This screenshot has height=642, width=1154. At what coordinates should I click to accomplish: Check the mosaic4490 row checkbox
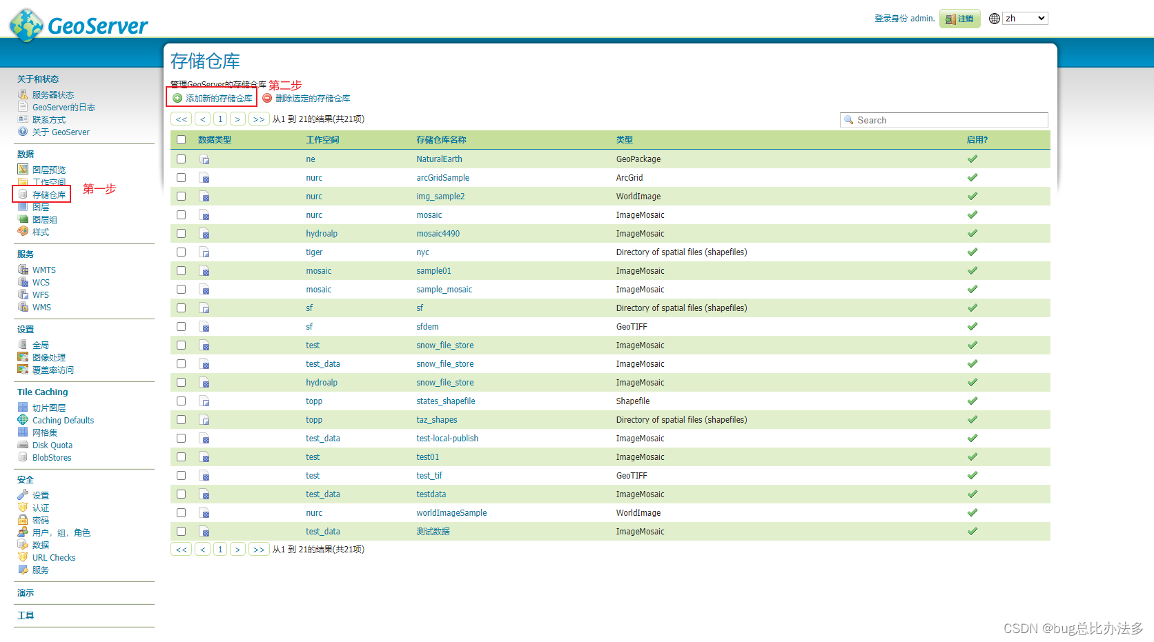point(181,234)
